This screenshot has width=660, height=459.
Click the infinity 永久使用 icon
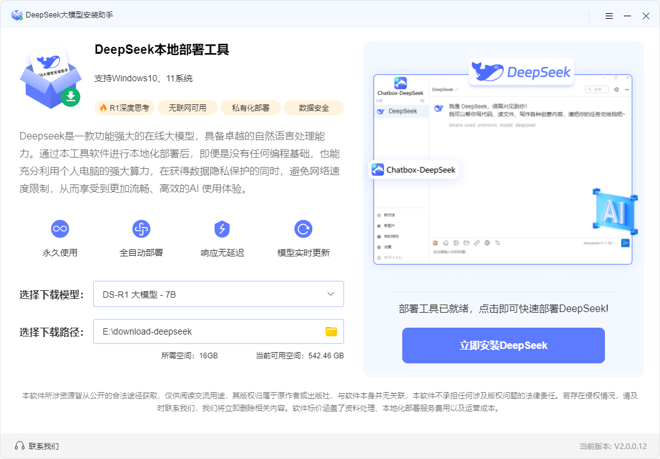[59, 229]
